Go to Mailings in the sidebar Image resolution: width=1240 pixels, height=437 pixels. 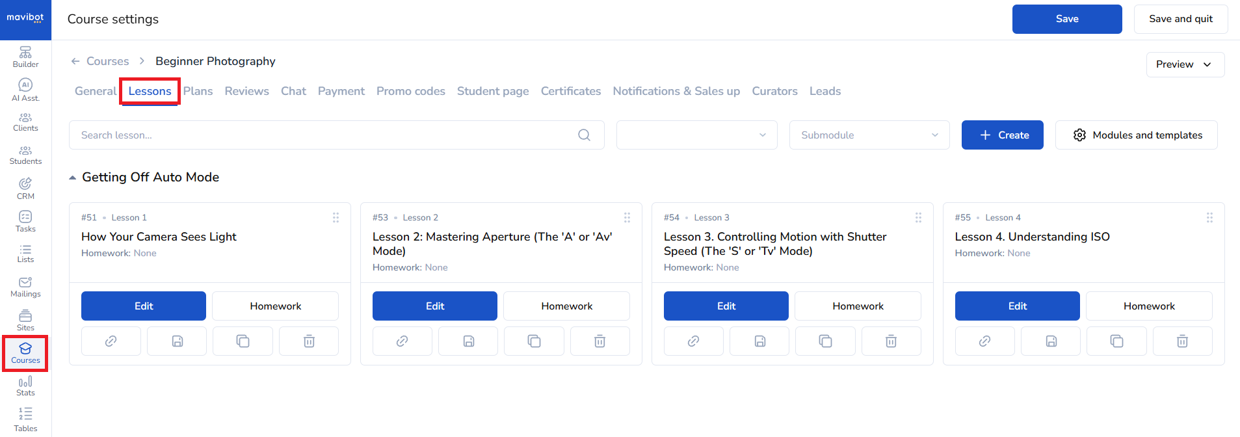coord(25,287)
